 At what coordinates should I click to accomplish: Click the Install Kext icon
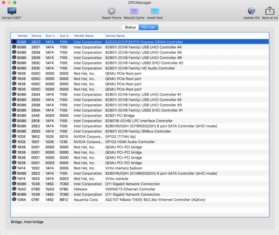[x=155, y=11]
